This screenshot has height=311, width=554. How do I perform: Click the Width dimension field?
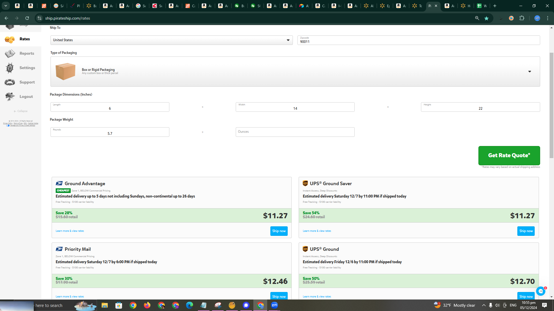[295, 107]
